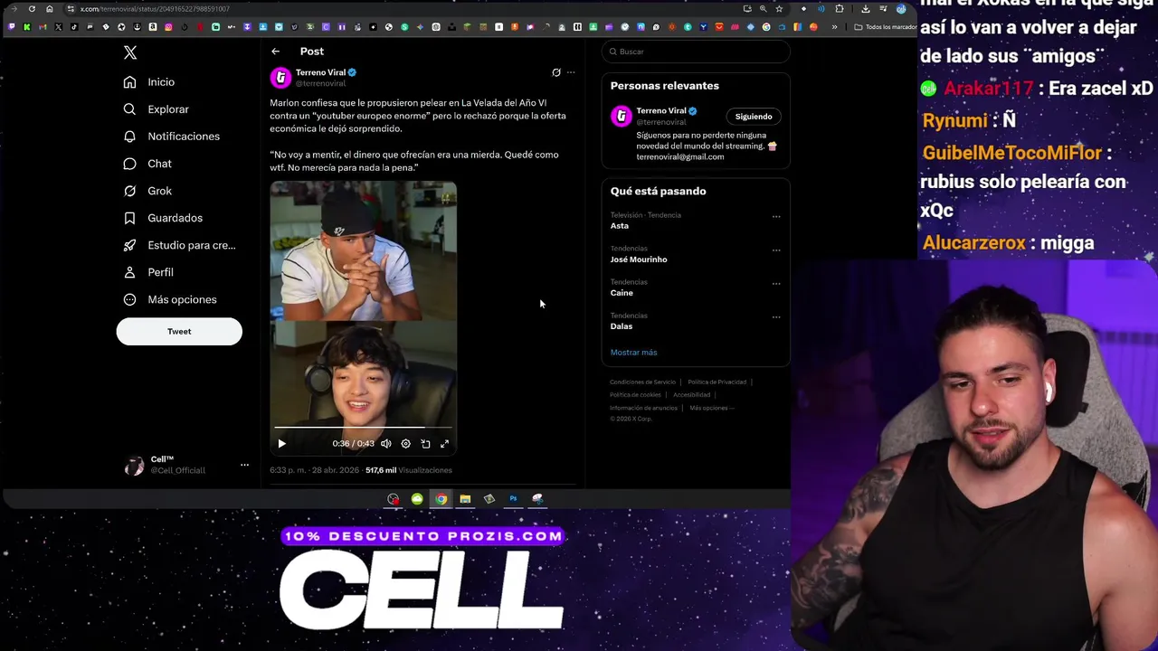
Task: Go back with the Post arrow
Action: (275, 52)
